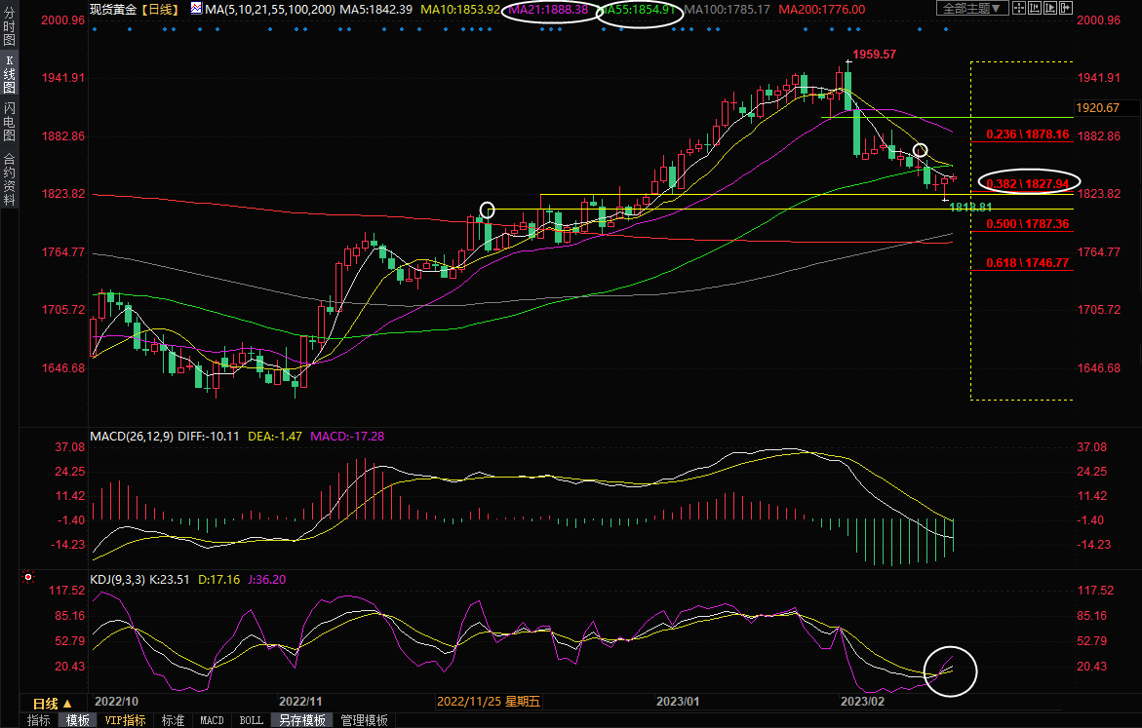Open the VIP指标 tab

125,720
